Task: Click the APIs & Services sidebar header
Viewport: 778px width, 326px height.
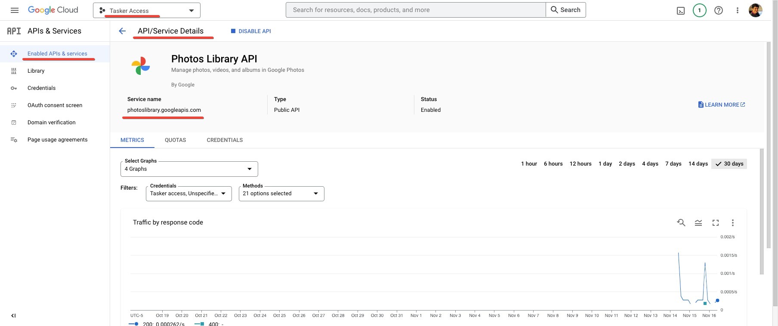Action: tap(54, 31)
